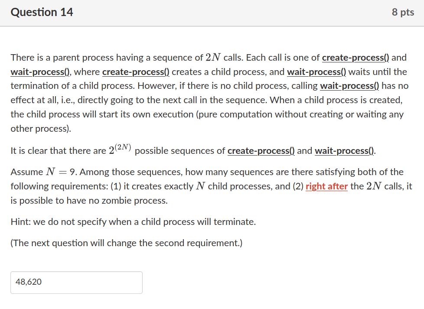Select the Question 14 heading

42,12
